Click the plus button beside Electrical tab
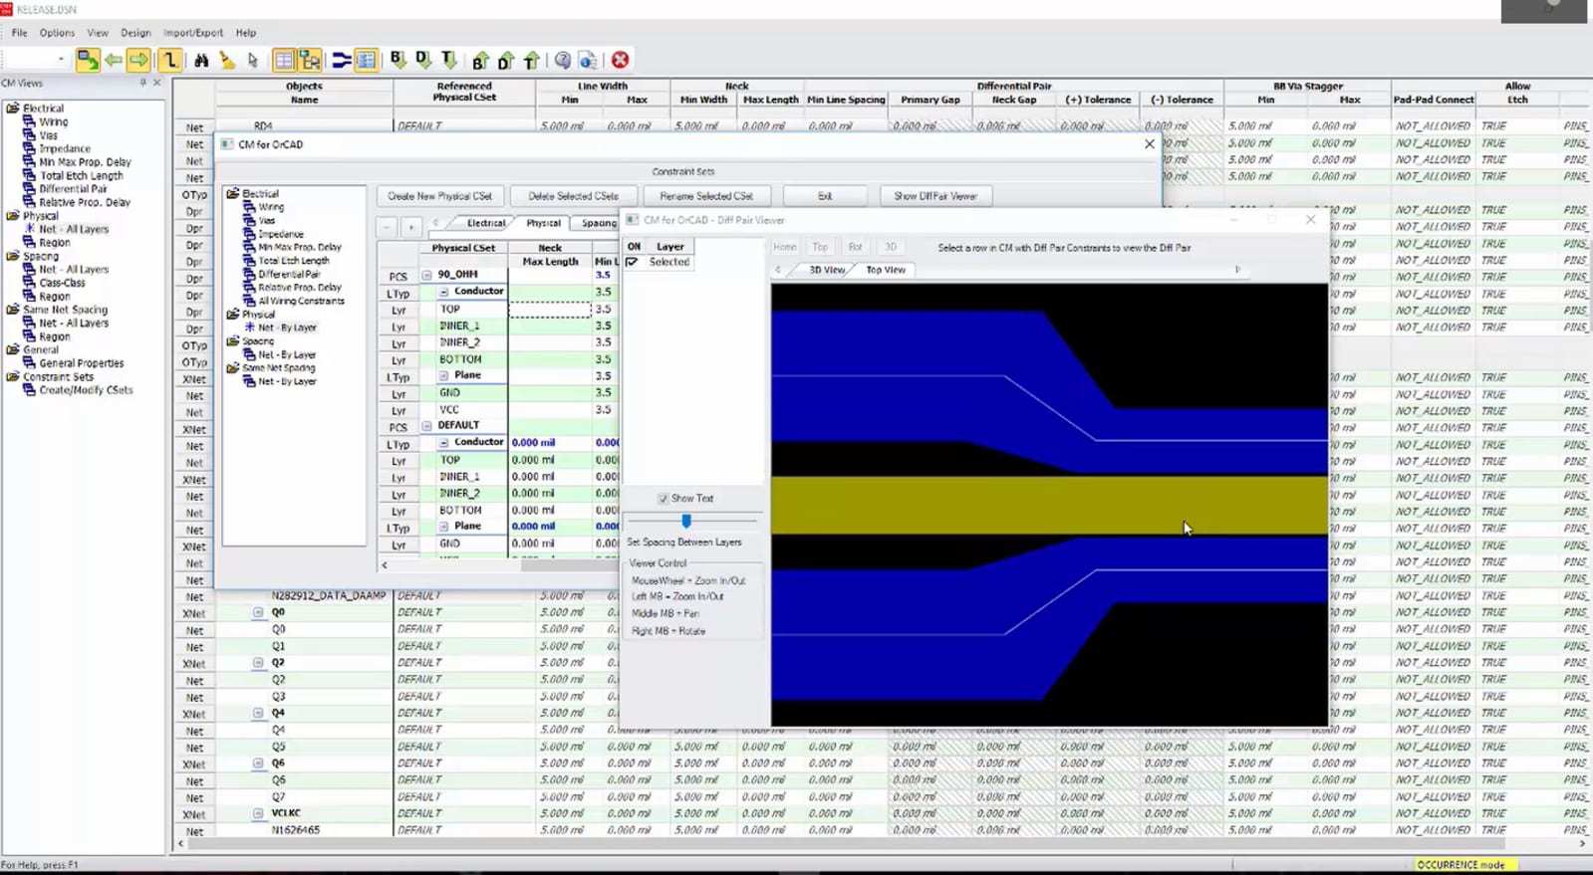Viewport: 1593px width, 875px height. point(410,227)
